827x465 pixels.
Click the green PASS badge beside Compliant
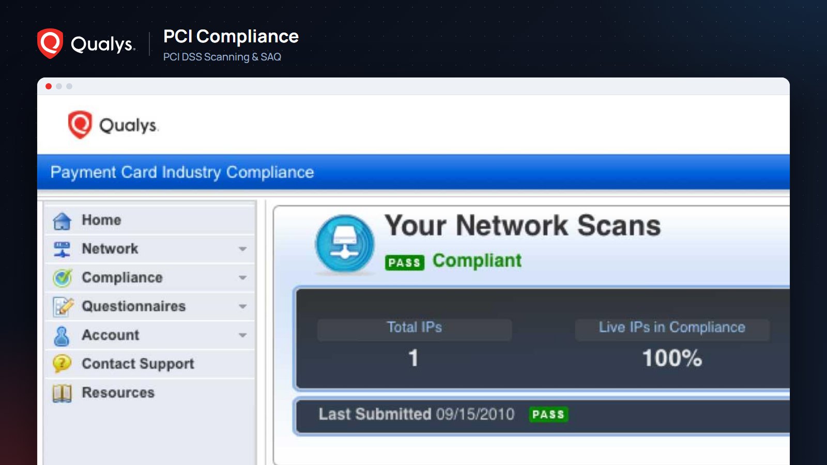point(404,262)
